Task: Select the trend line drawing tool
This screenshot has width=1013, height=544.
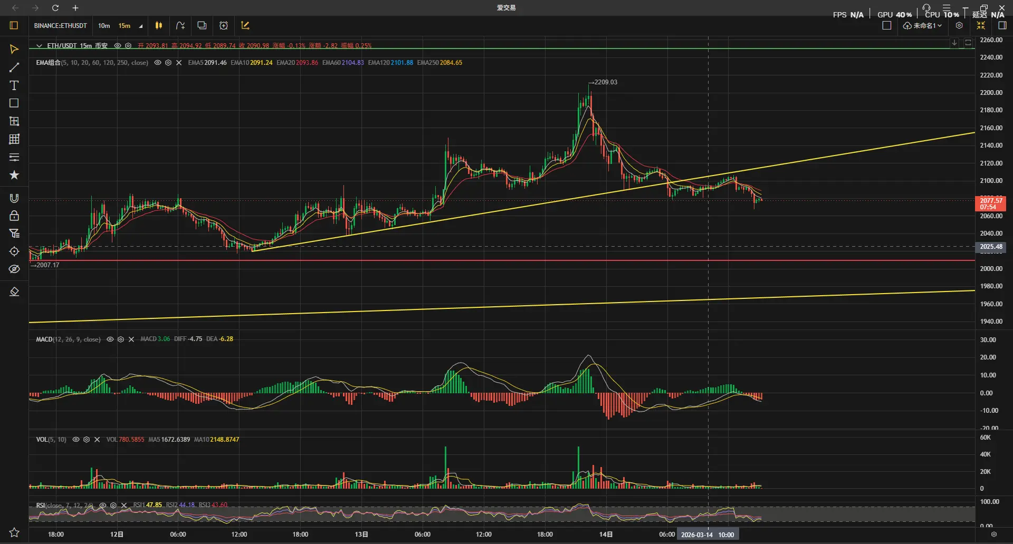Action: (14, 67)
